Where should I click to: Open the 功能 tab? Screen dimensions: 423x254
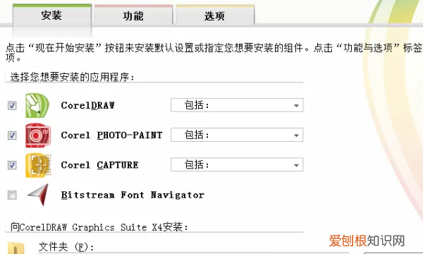(133, 16)
